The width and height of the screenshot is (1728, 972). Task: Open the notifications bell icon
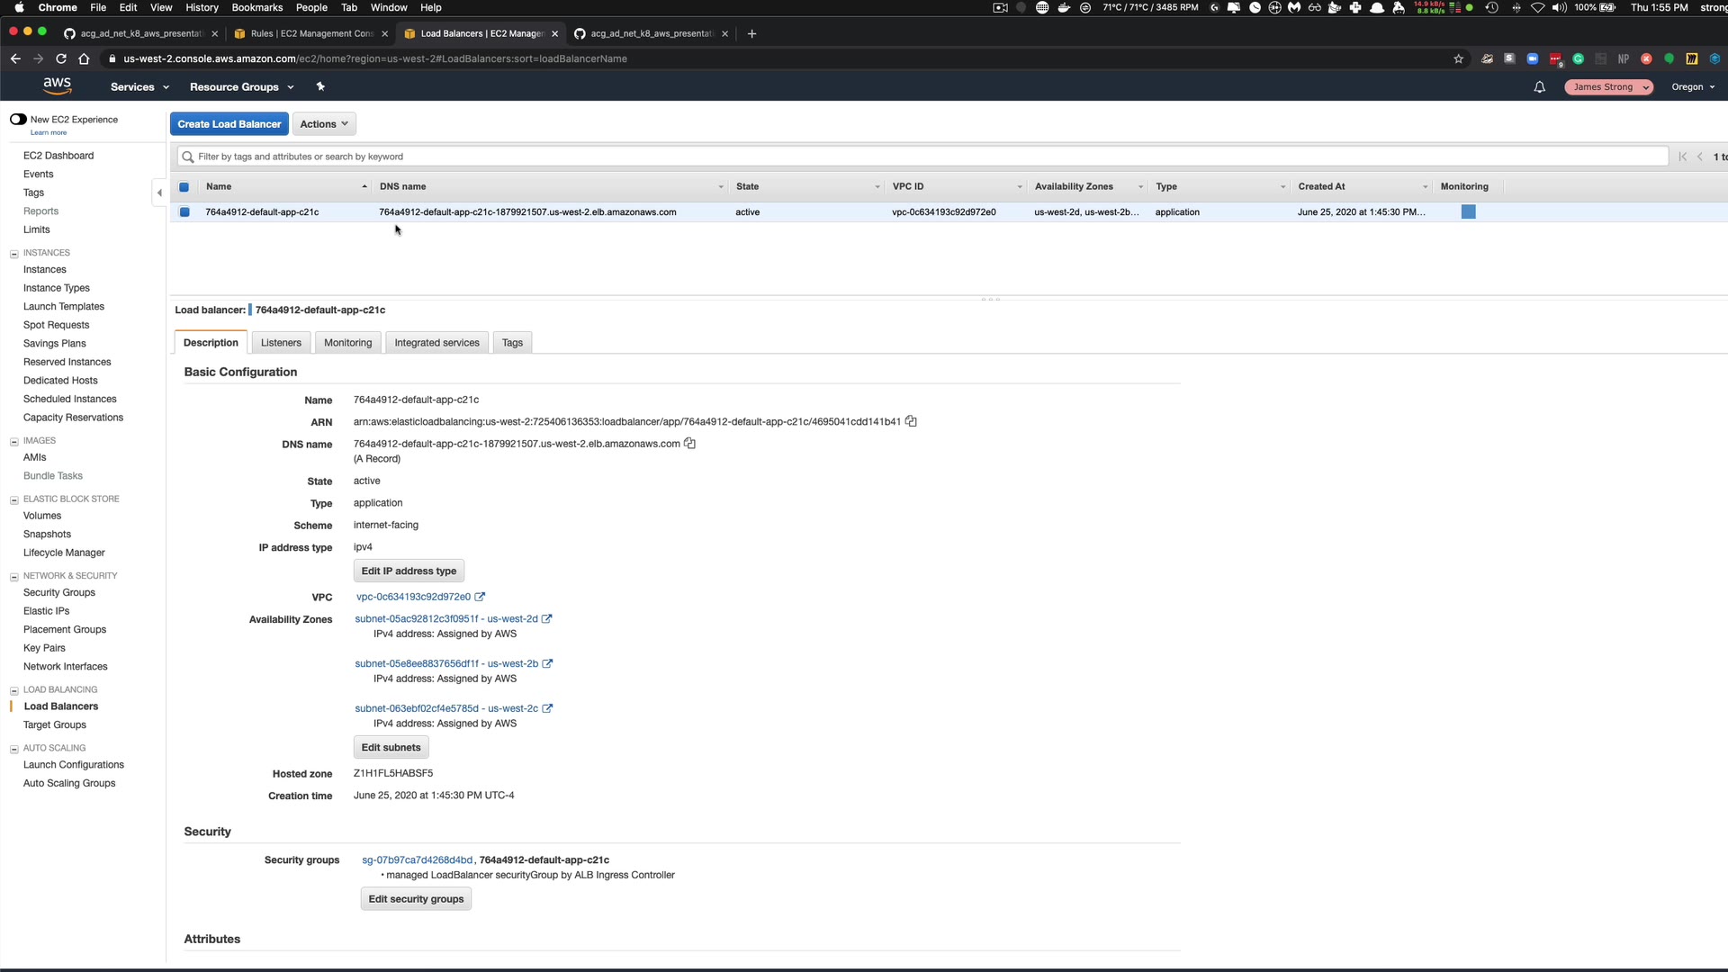click(x=1539, y=87)
